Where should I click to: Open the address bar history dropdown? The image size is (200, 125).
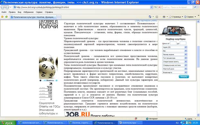point(152,7)
